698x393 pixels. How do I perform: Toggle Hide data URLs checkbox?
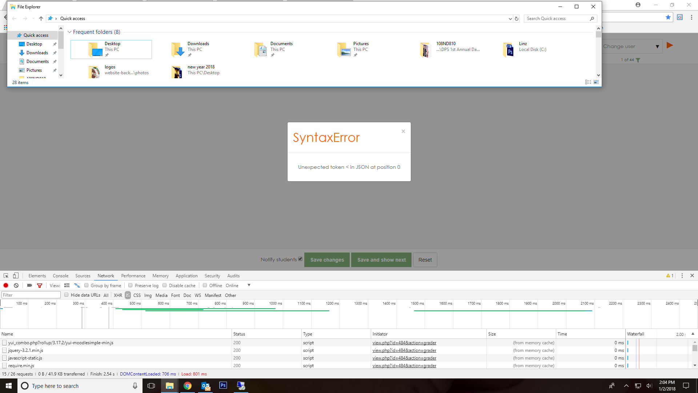67,295
